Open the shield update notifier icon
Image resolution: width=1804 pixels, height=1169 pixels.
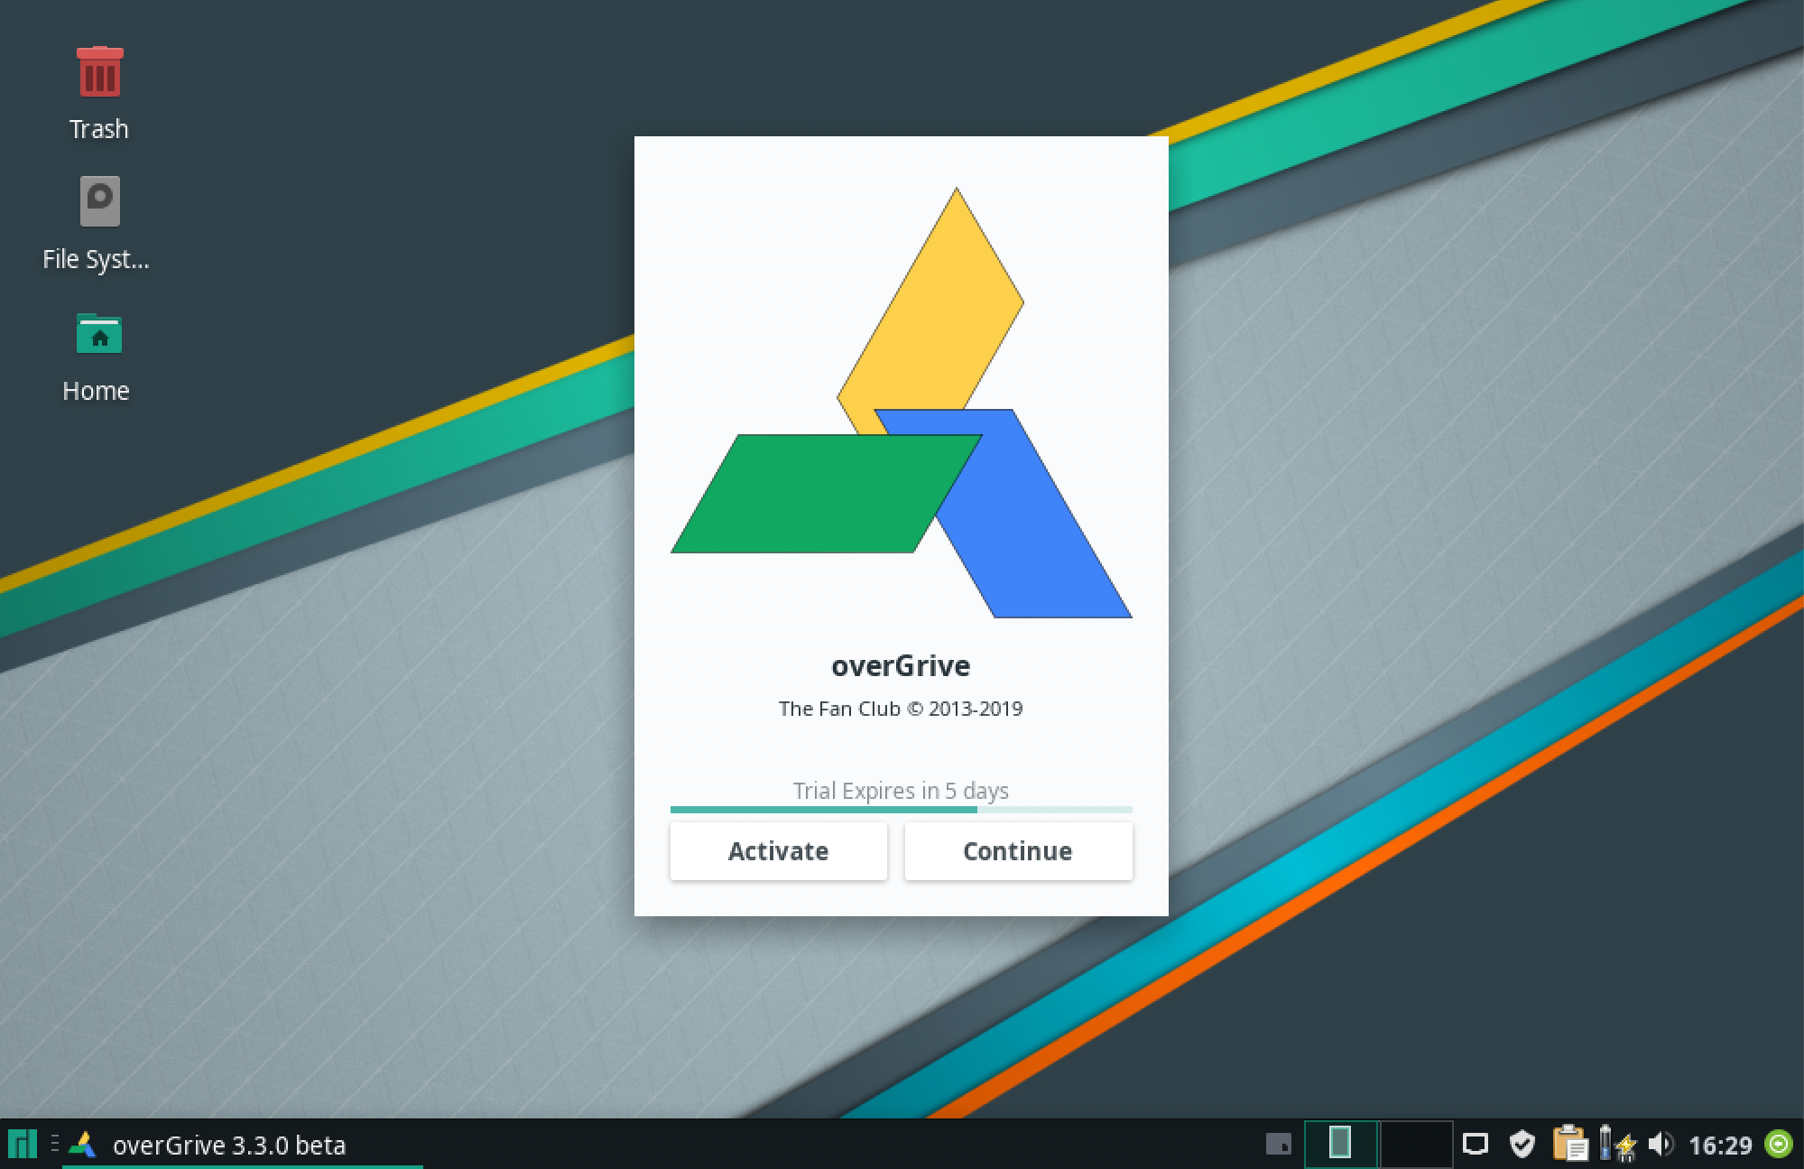[x=1522, y=1144]
